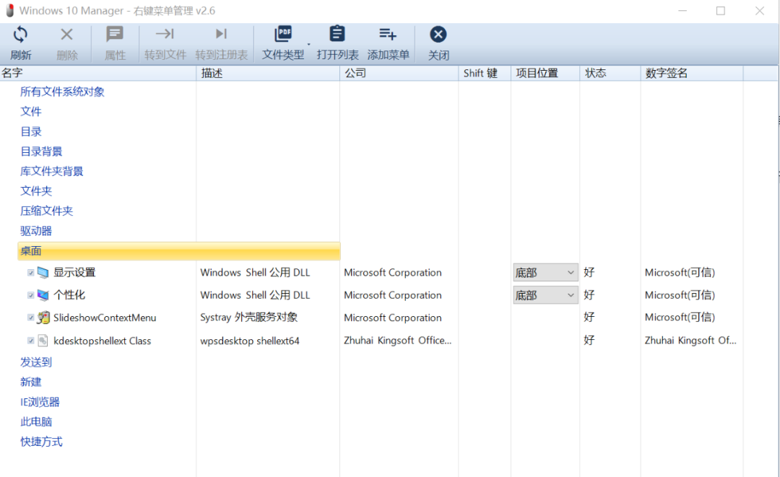Open the 快捷方式 category
The image size is (780, 477).
pyautogui.click(x=41, y=442)
